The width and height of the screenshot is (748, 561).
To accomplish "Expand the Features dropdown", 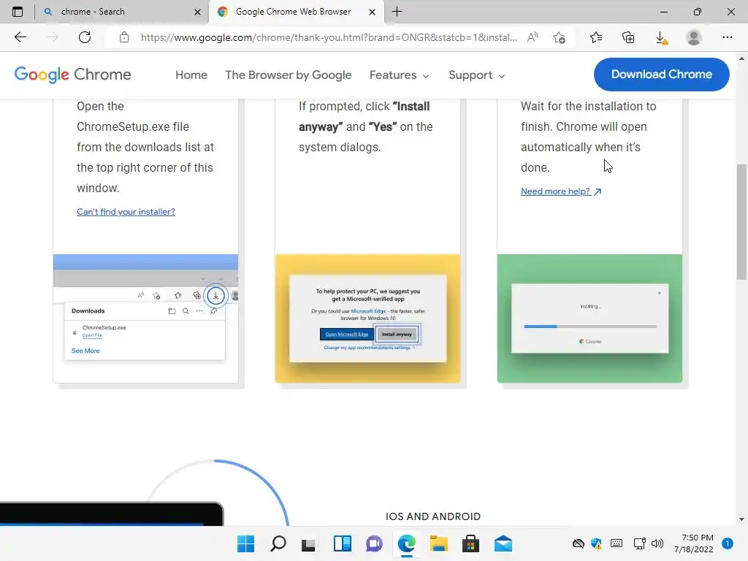I will tap(400, 75).
